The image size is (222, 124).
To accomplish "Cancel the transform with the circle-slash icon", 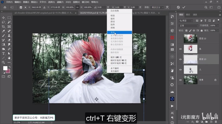I will (178, 7).
